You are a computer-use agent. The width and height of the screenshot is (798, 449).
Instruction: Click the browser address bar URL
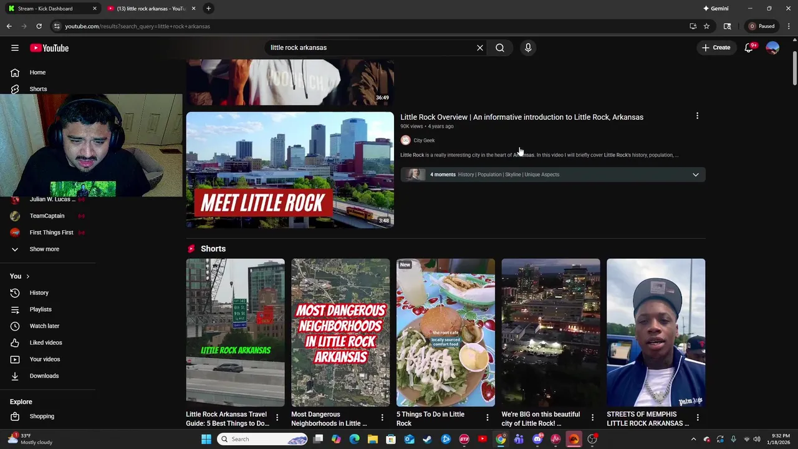point(137,26)
